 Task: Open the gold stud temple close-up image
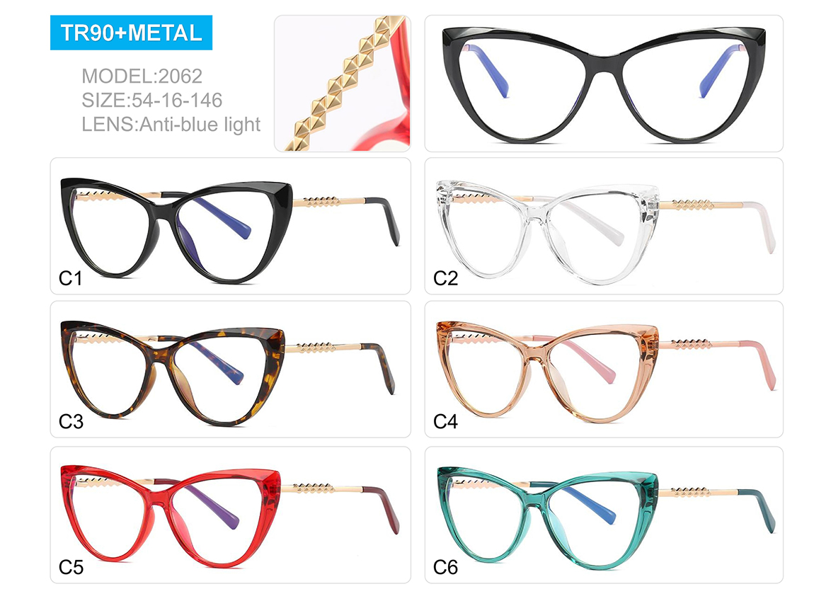coord(343,83)
